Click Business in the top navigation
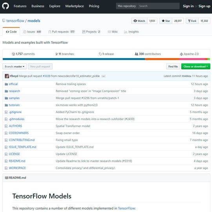 coord(38,6)
